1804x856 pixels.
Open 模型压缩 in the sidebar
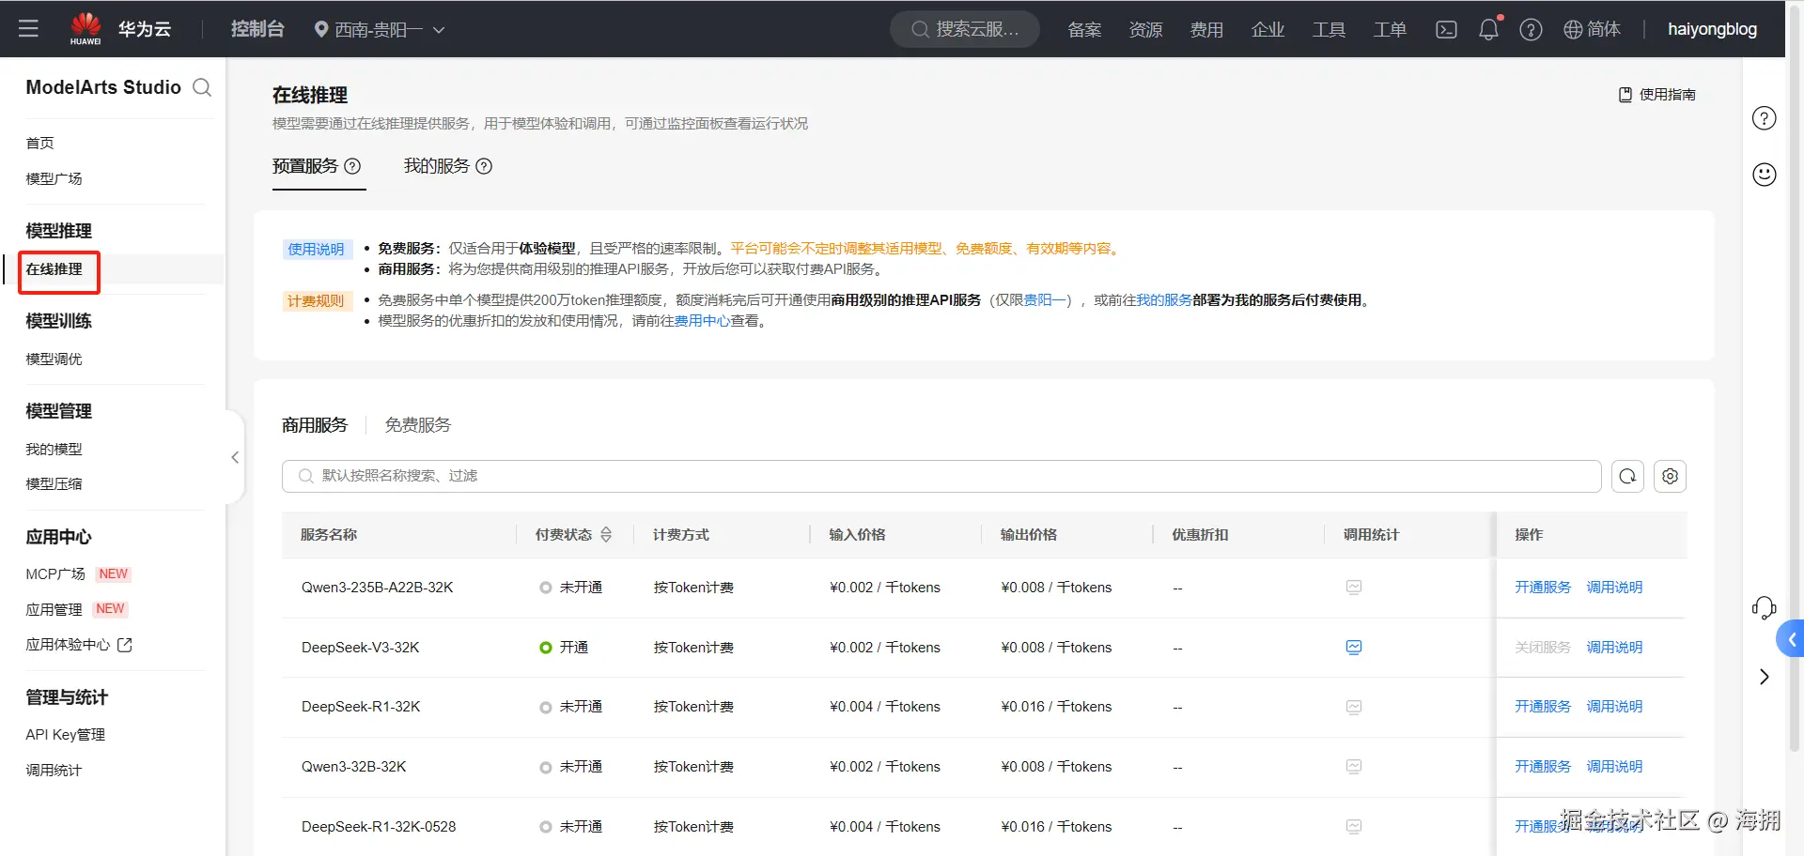click(54, 483)
